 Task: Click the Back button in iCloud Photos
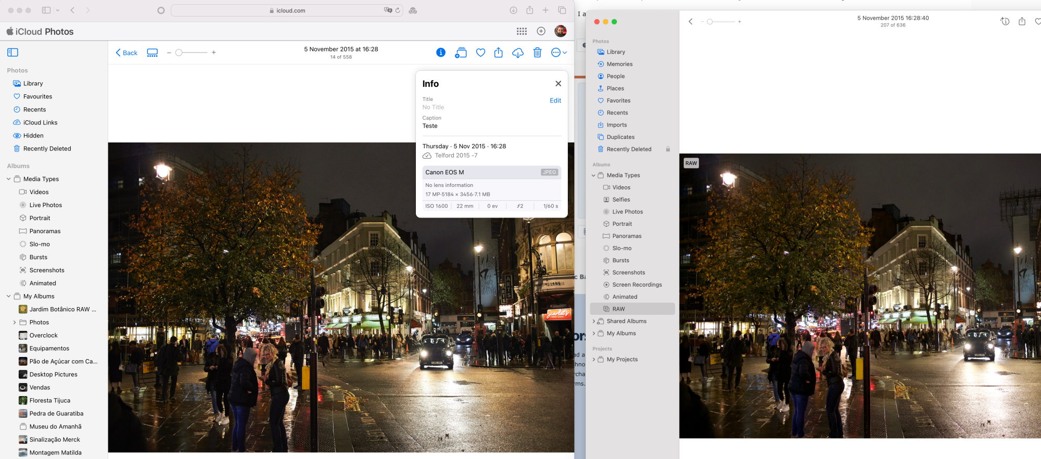coord(126,53)
